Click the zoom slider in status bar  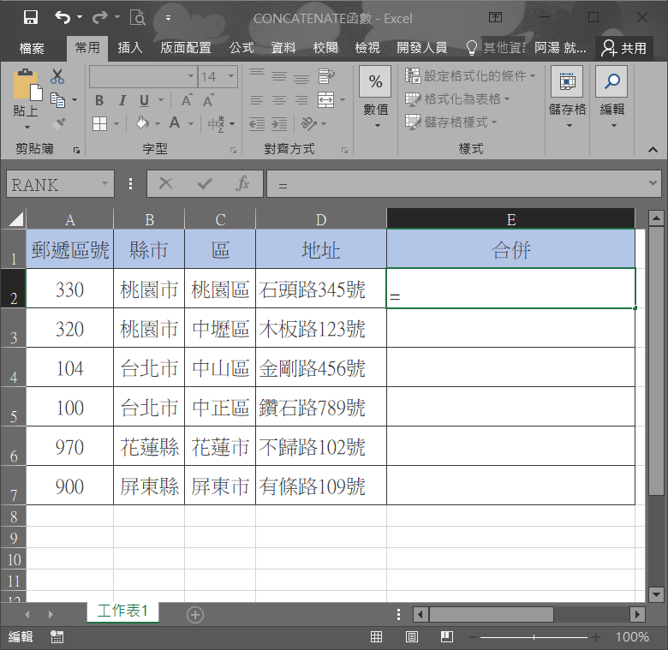[534, 637]
